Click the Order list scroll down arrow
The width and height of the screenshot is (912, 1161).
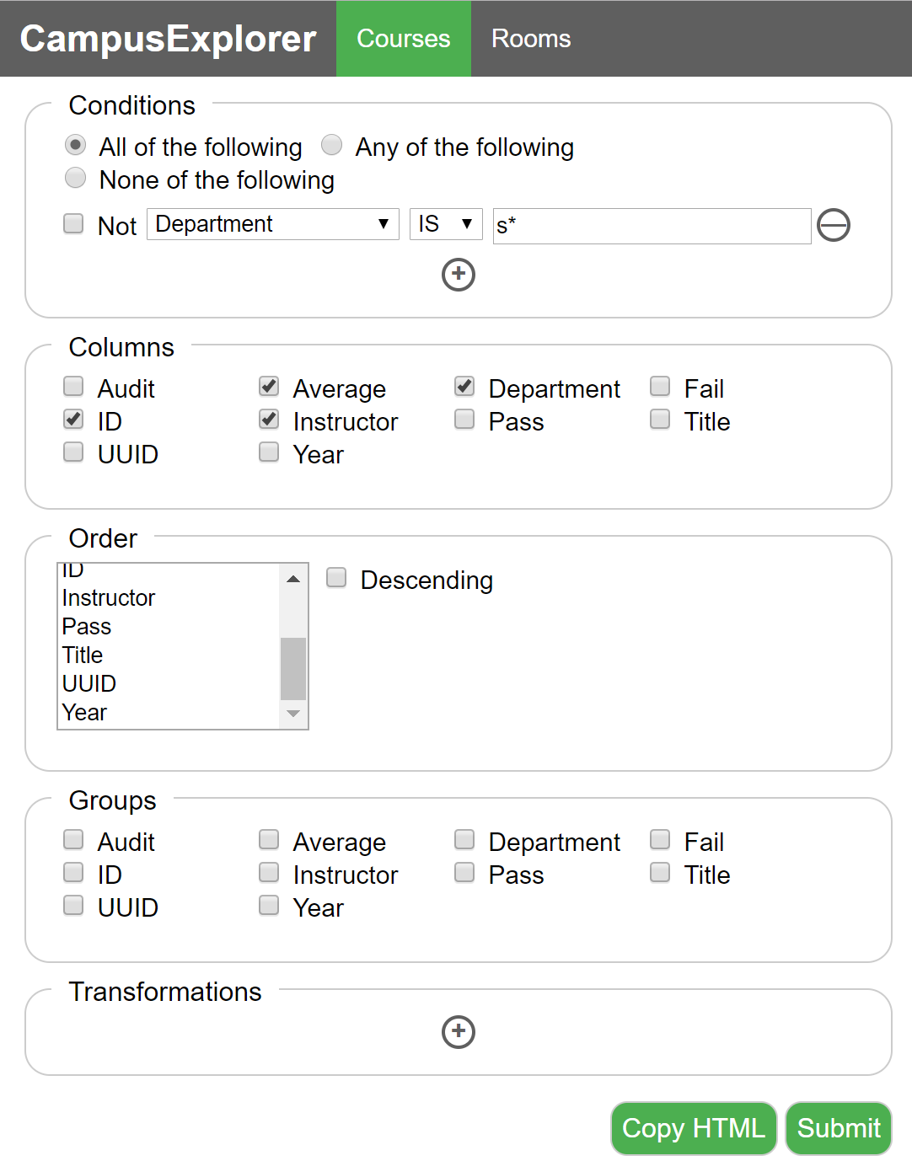pyautogui.click(x=293, y=714)
